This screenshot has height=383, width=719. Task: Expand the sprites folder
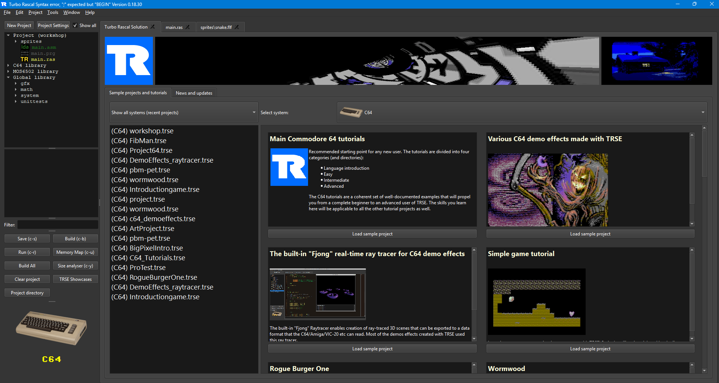pyautogui.click(x=16, y=41)
